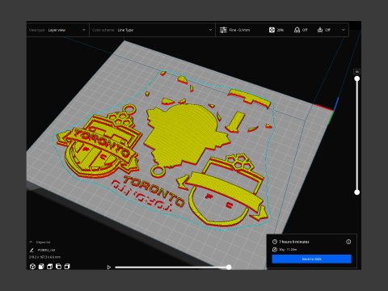Click the Save to Disk button
Viewport: 388px width, 291px height.
312,259
